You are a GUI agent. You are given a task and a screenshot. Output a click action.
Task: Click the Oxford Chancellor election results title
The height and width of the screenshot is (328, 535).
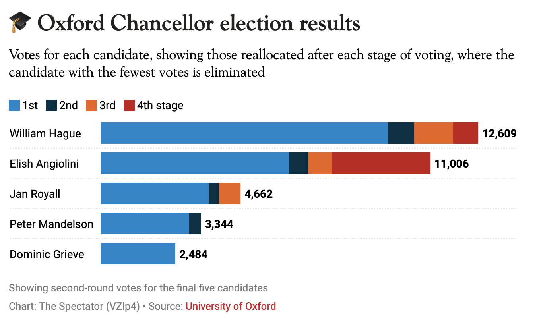(199, 23)
